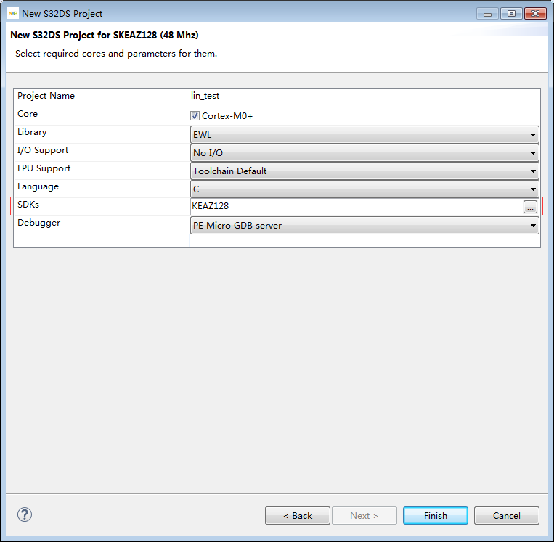Open the I/O Support dropdown
This screenshot has height=542, width=554.
364,152
